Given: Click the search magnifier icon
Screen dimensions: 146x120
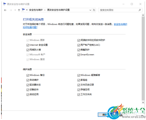Looking at the screenshot, I should pos(140,10).
